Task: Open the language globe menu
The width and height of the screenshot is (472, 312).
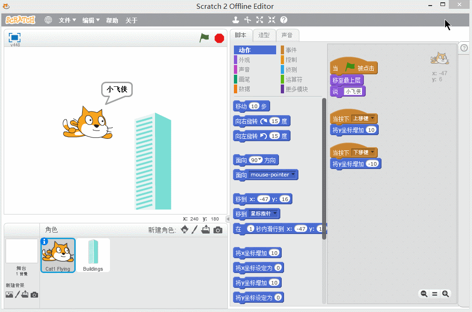Action: 48,20
